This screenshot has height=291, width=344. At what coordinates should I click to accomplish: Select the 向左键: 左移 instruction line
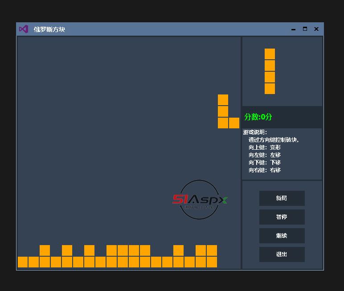click(x=265, y=155)
